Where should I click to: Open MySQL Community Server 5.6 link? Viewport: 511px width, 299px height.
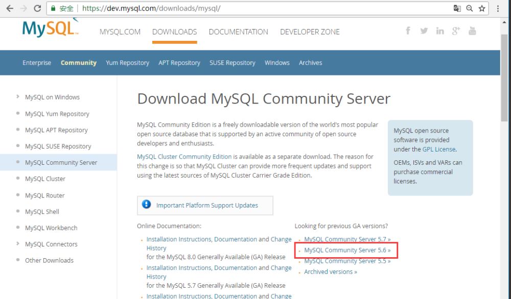[x=347, y=250]
